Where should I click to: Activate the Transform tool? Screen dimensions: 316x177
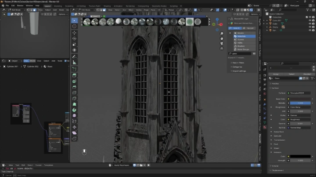(74, 50)
